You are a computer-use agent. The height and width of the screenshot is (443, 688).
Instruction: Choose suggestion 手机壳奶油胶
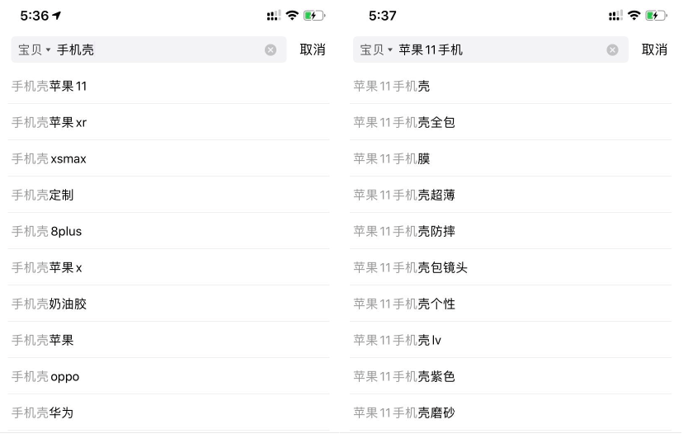[x=169, y=304]
